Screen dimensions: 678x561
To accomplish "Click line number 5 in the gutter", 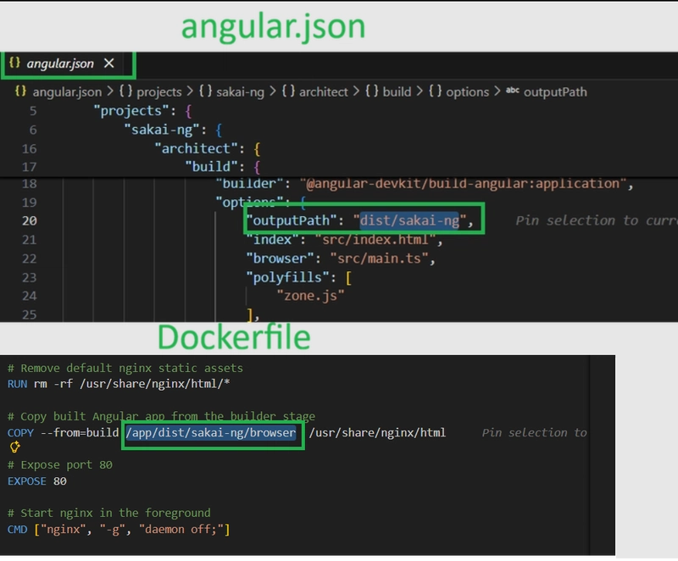I will click(33, 111).
